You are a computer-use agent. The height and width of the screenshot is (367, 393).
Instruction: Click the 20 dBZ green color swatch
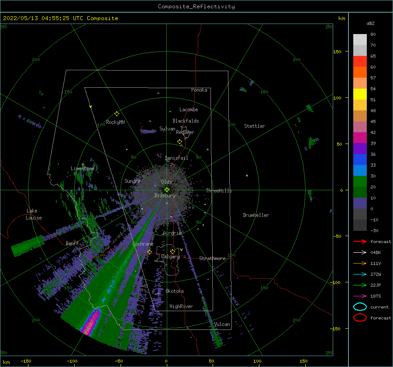360,181
